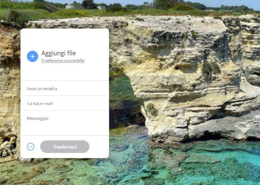Choose the round blue add-file button

tap(32, 56)
